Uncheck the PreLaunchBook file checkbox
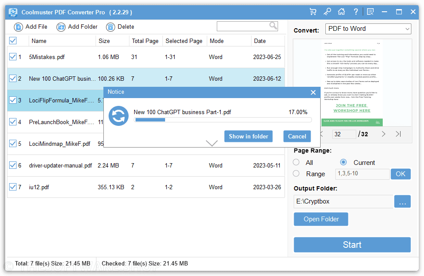The height and width of the screenshot is (276, 424). pyautogui.click(x=13, y=122)
